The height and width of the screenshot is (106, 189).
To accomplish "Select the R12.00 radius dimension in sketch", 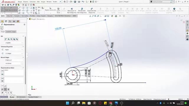I will coord(107,43).
